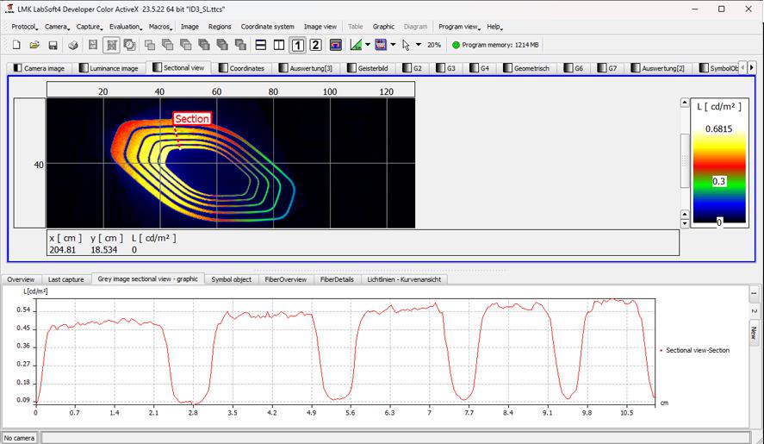Click the third stacked-images capture icon

[x=186, y=45]
